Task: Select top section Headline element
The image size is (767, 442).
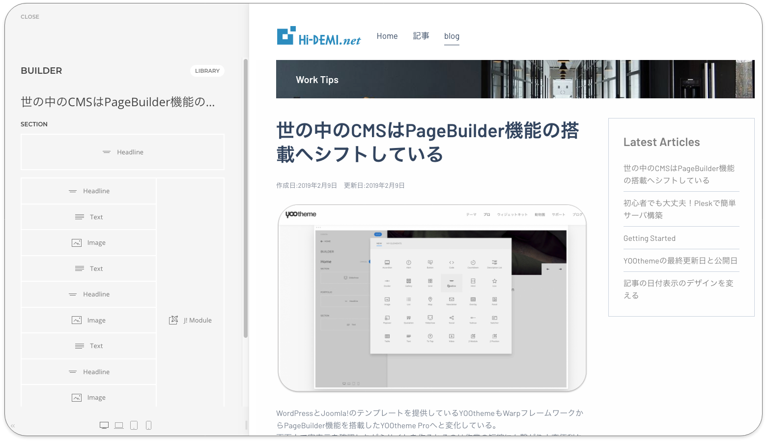Action: pyautogui.click(x=123, y=152)
